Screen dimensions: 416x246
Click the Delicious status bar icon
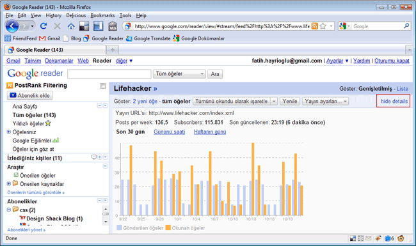[x=353, y=238]
